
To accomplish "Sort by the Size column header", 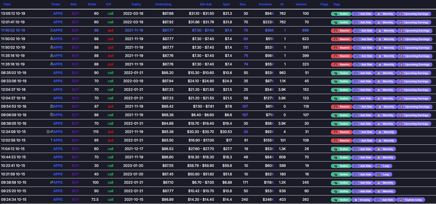I will coord(243,4).
